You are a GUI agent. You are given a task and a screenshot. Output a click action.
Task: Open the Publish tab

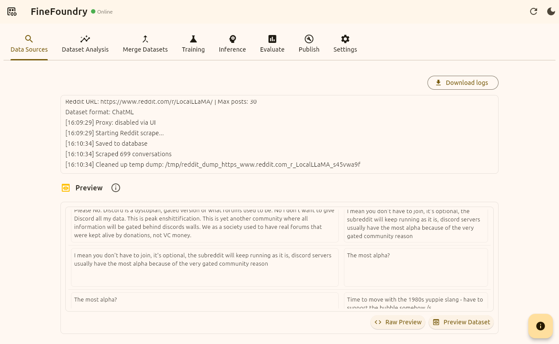[x=309, y=44]
